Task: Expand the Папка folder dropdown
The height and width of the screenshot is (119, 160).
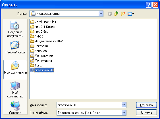Action: coord(101,14)
